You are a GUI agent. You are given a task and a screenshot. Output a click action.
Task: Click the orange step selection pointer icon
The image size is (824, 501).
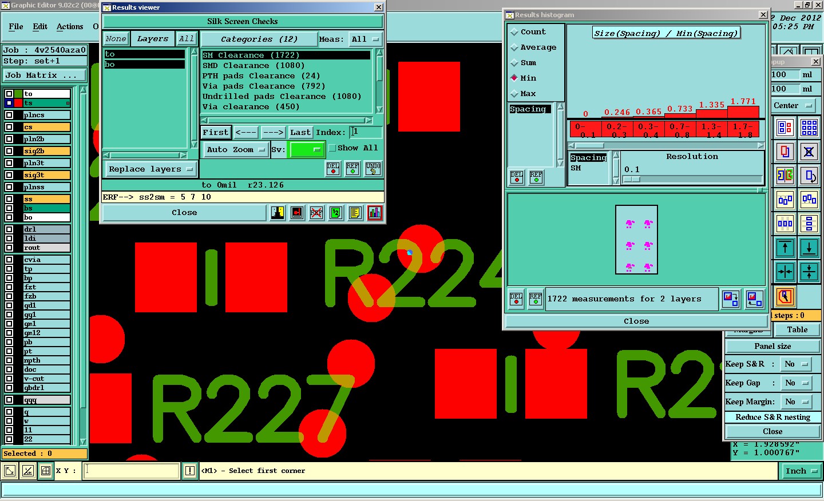tap(785, 296)
